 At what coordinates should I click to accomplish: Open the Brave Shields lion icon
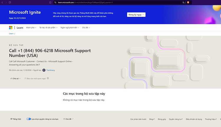click(x=188, y=2)
